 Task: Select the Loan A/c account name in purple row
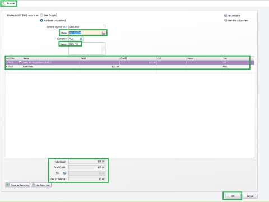click(x=51, y=62)
